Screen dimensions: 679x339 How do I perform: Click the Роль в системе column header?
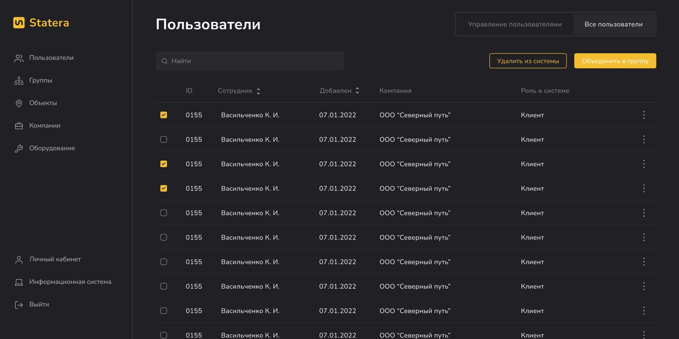(545, 91)
